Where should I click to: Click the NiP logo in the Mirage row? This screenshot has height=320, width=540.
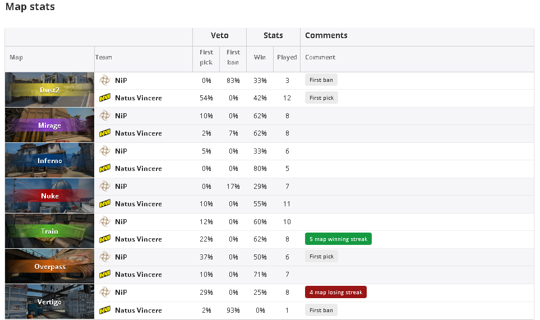tap(105, 115)
